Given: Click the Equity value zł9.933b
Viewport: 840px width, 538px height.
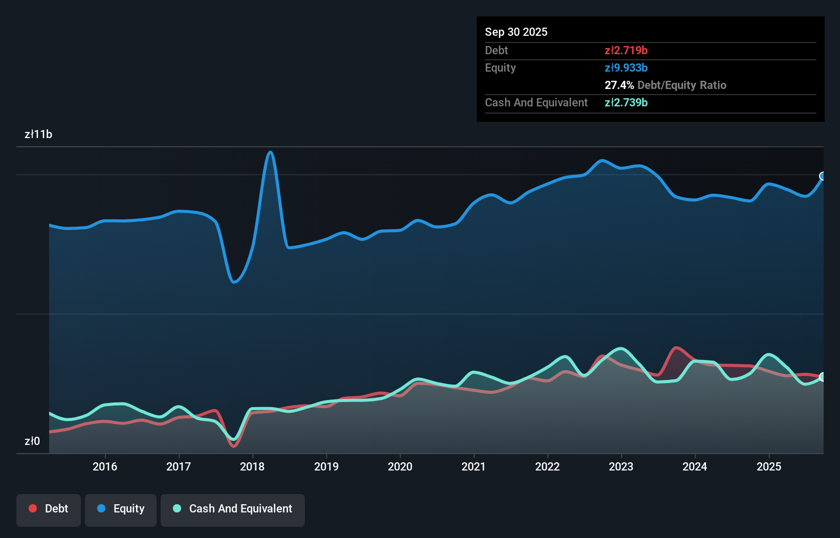Looking at the screenshot, I should coord(626,68).
